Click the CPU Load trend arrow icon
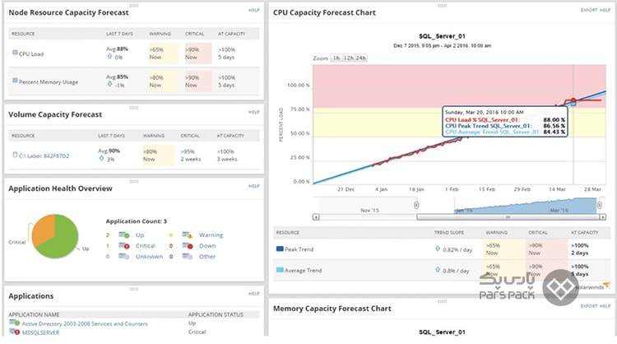 coord(109,57)
